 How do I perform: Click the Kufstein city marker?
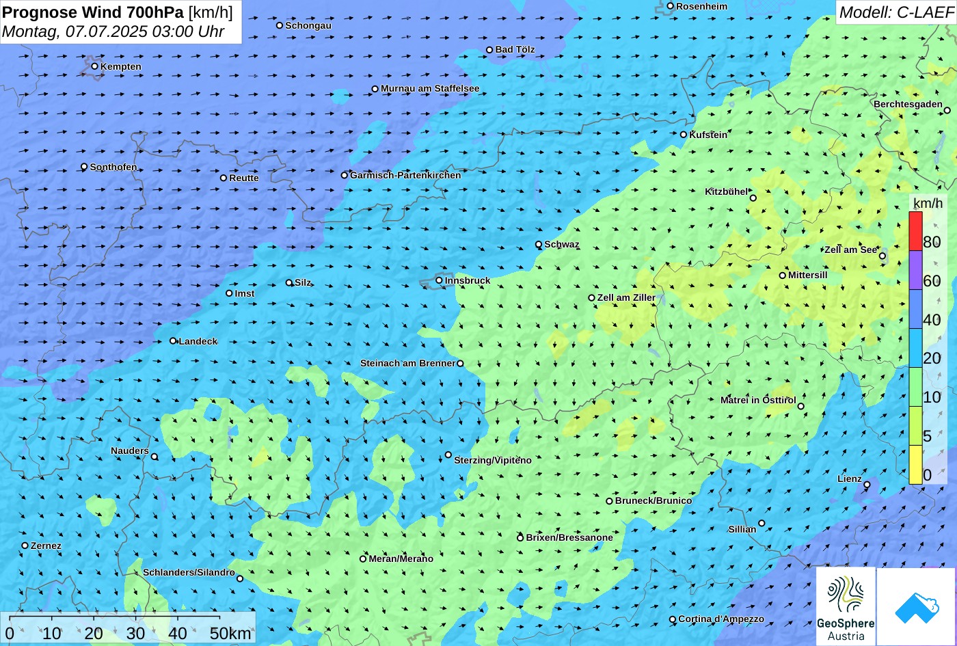(x=683, y=135)
